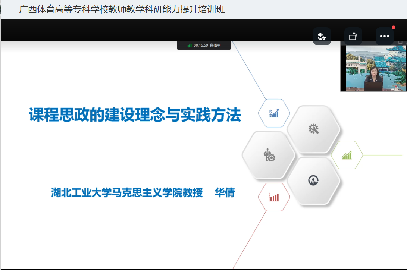Viewport: 407px width, 270px height.
Task: Click the black control bar above slide
Action: [x=149, y=30]
